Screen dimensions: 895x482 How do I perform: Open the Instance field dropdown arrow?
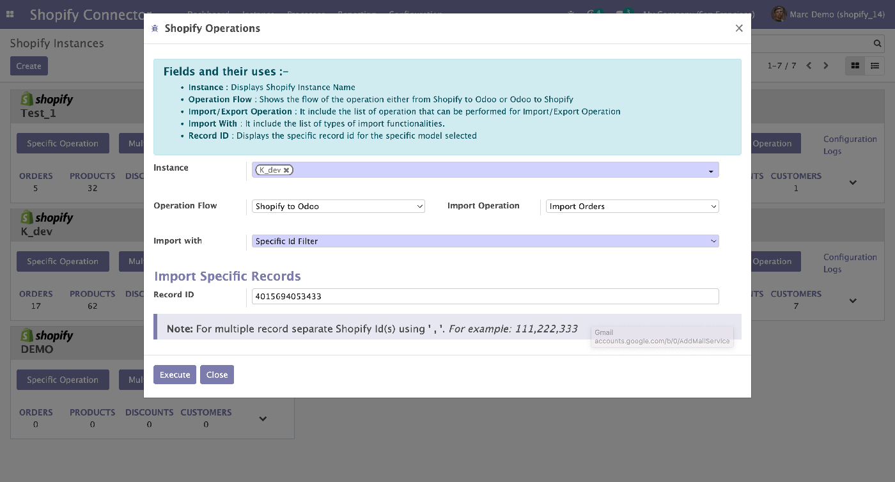pyautogui.click(x=711, y=171)
